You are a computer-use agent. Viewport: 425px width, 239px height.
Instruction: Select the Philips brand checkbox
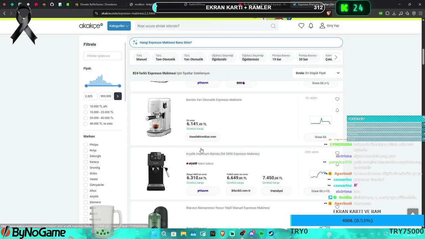click(86, 145)
